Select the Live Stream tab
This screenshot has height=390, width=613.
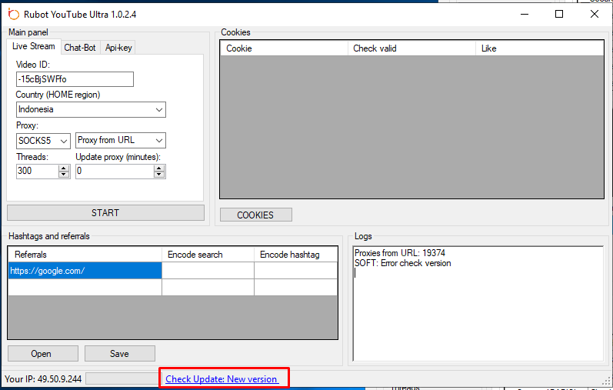(x=33, y=47)
